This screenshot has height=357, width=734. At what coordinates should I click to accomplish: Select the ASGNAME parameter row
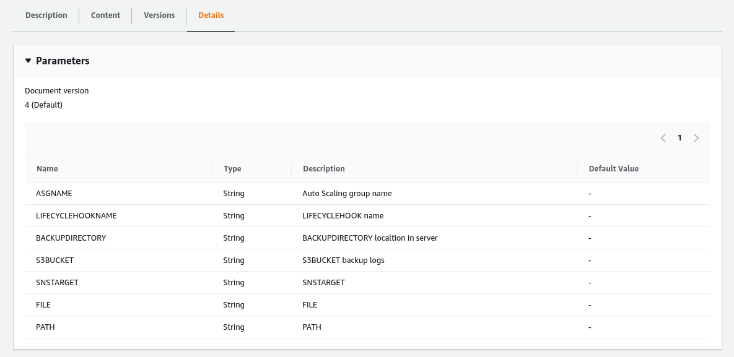[55, 194]
